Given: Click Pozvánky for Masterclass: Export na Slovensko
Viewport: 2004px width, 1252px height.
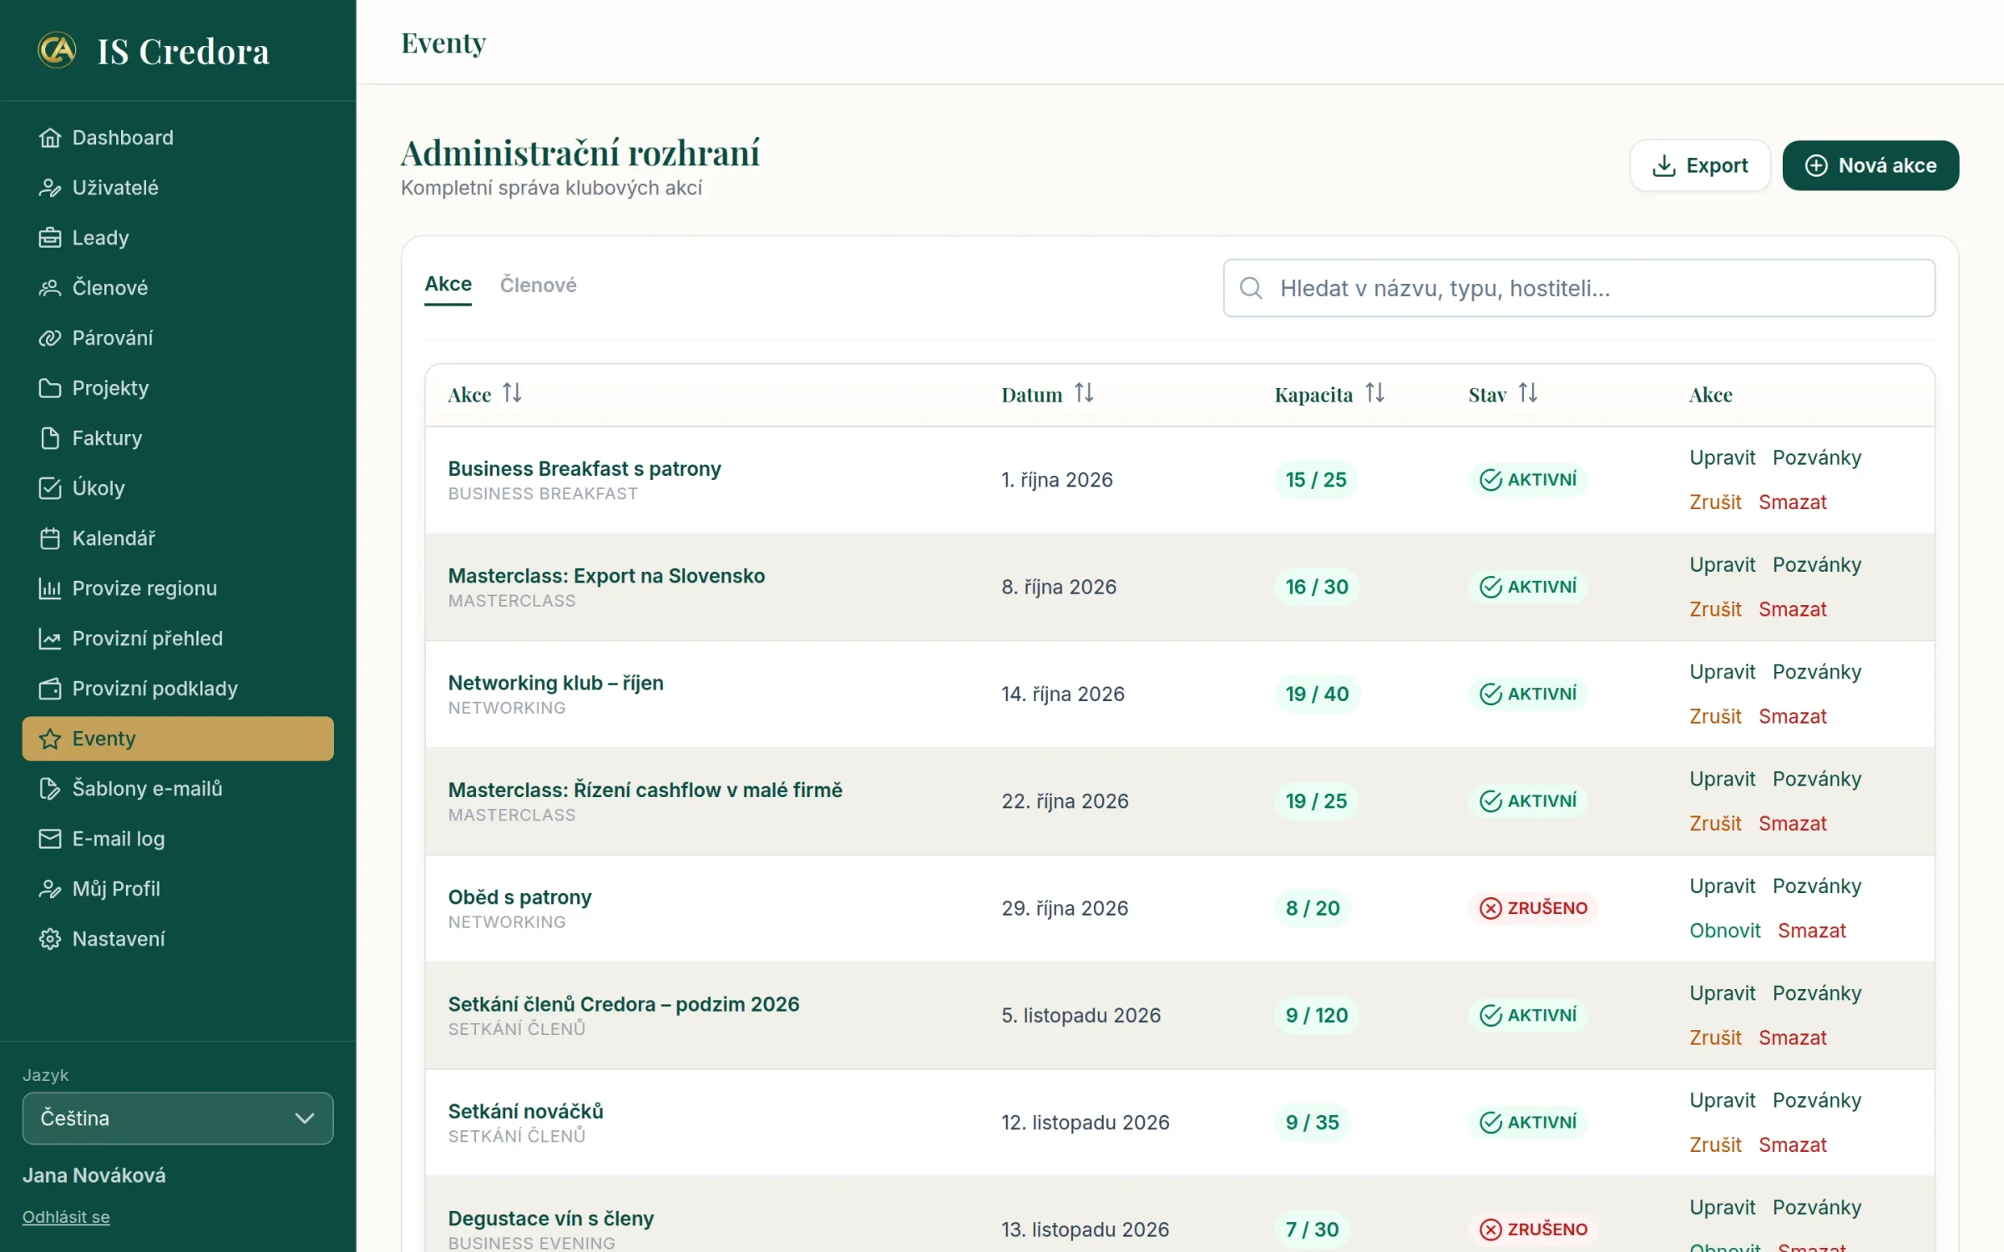Looking at the screenshot, I should pos(1817,565).
